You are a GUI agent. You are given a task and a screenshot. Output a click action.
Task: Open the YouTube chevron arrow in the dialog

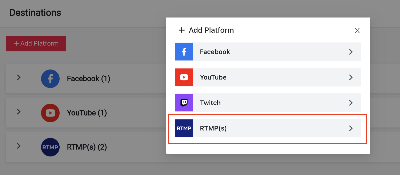tap(351, 77)
